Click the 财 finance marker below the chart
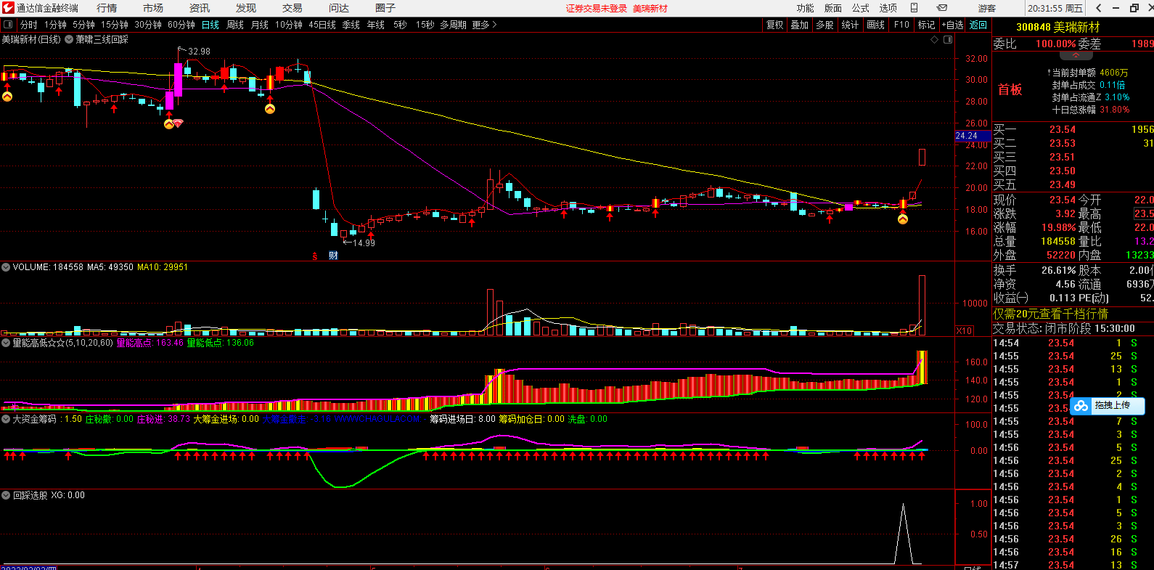 (x=333, y=256)
